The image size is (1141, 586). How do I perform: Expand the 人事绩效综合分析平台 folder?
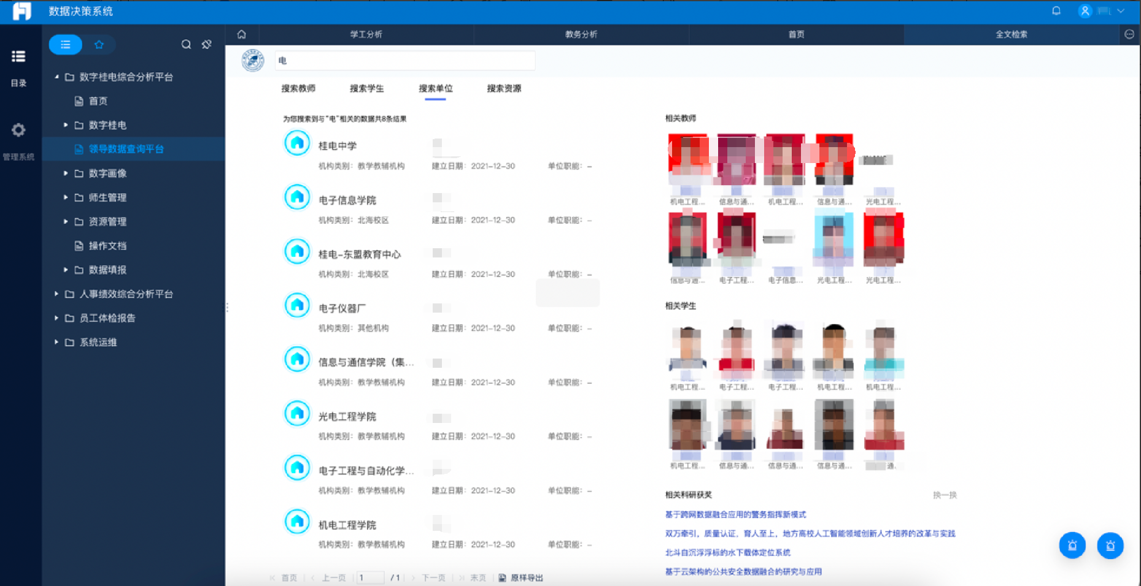point(56,294)
